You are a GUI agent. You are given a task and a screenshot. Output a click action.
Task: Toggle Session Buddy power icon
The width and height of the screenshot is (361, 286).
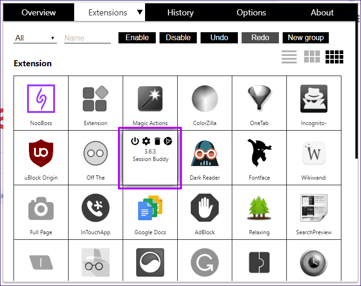[x=135, y=141]
